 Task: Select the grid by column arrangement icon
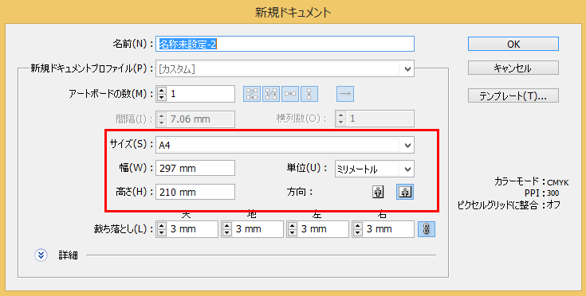pos(271,94)
